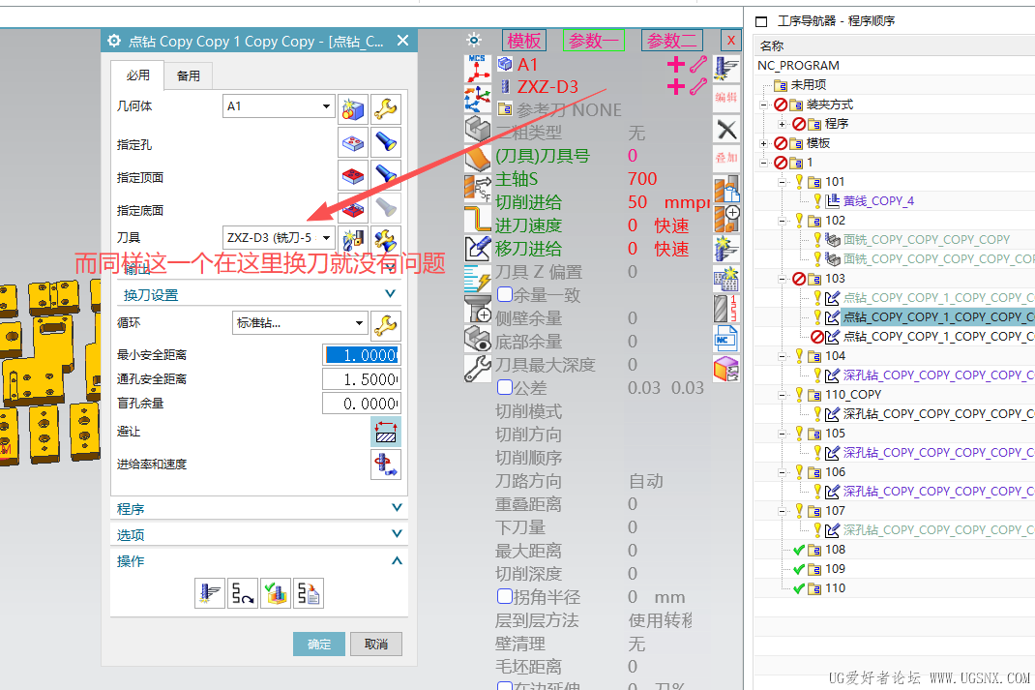
Task: Click the colorful cube icon below NC icon
Action: (726, 369)
